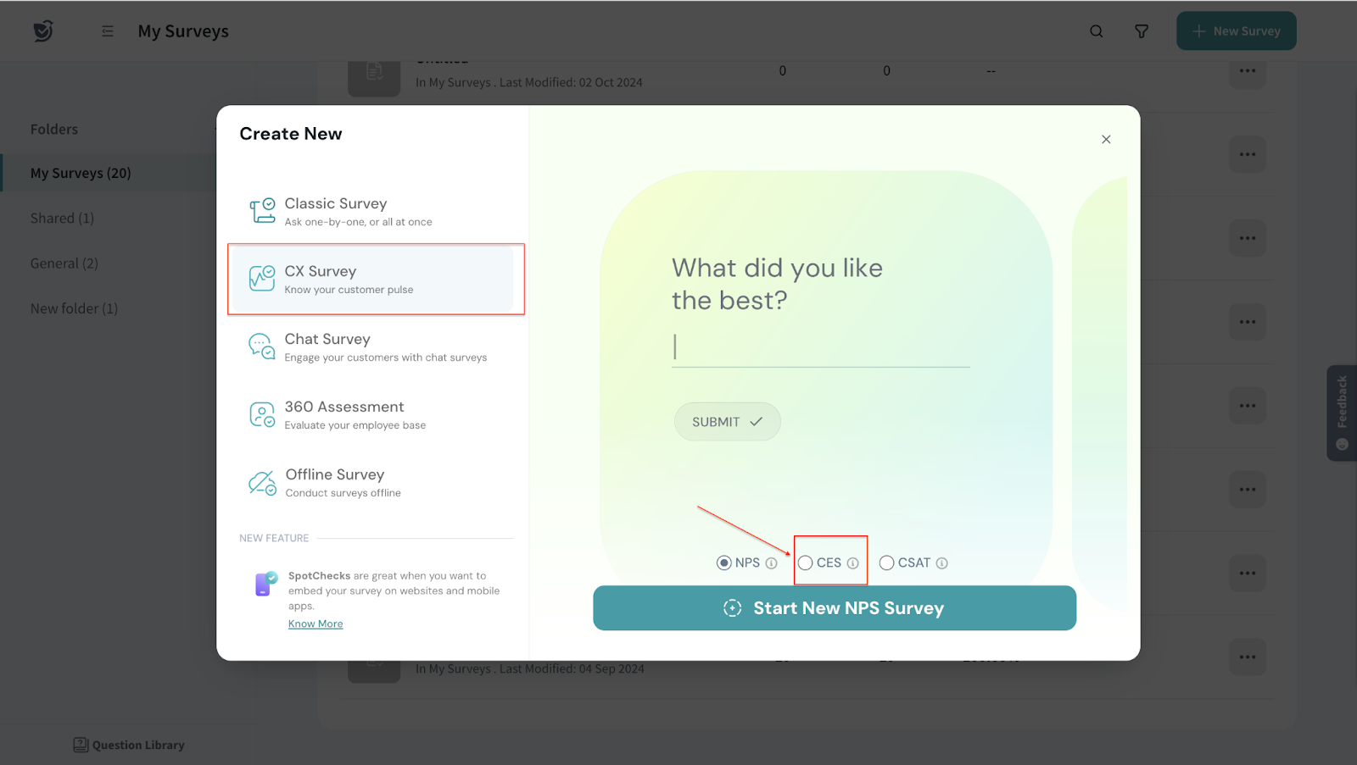Open the Know More link
Screen dimensions: 1357x765
(x=316, y=624)
